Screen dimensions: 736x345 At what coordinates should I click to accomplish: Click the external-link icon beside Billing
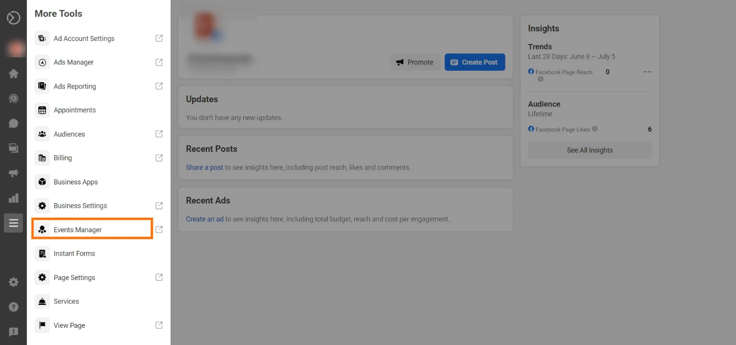click(x=159, y=158)
